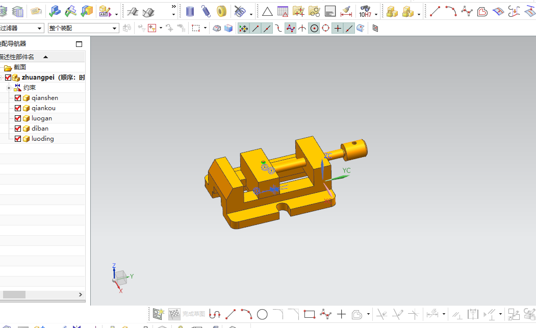Click the cylindrical compression spring icon
Screen dimensions: 536x328
pyautogui.click(x=190, y=12)
